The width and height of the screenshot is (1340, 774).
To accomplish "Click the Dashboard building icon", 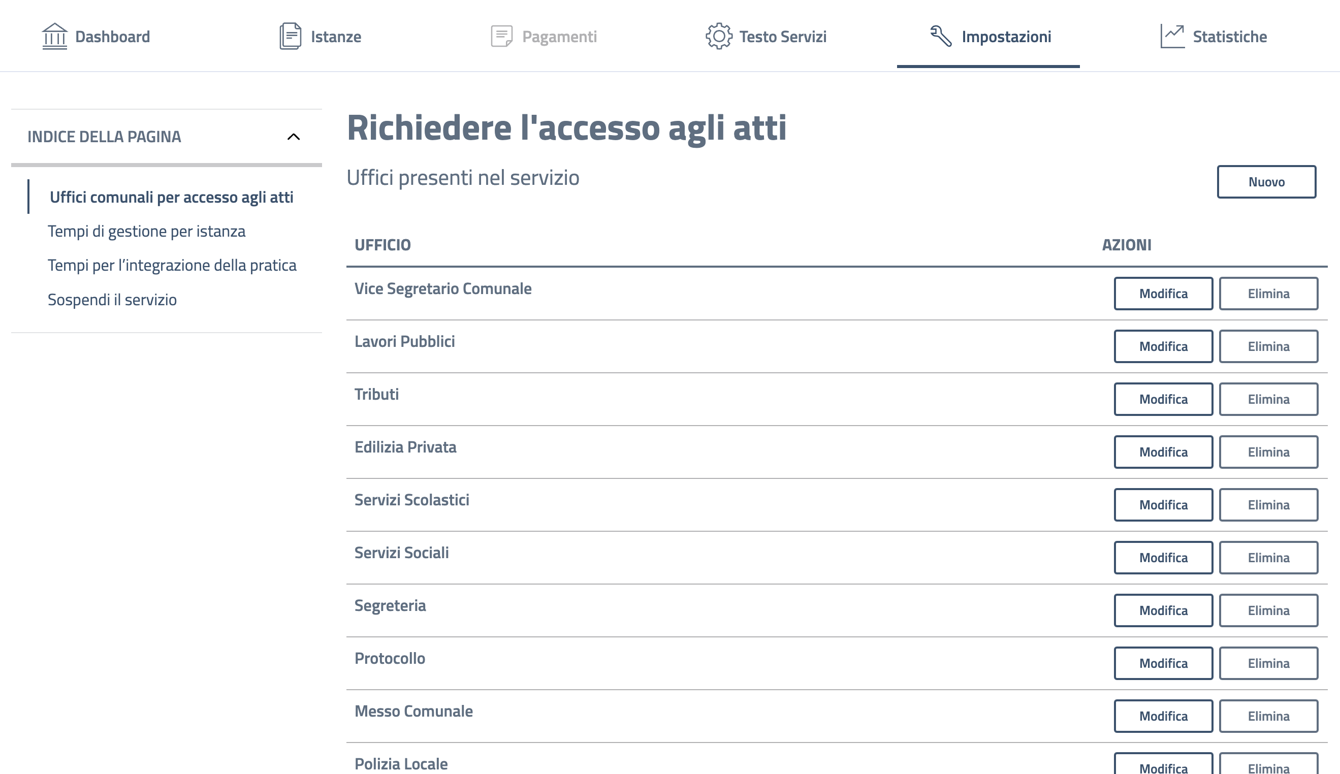I will tap(54, 36).
